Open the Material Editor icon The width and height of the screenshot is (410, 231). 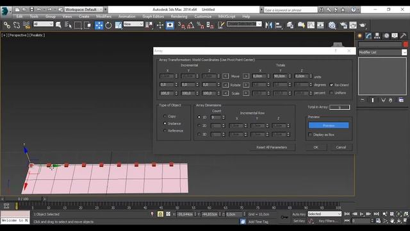coord(332,25)
